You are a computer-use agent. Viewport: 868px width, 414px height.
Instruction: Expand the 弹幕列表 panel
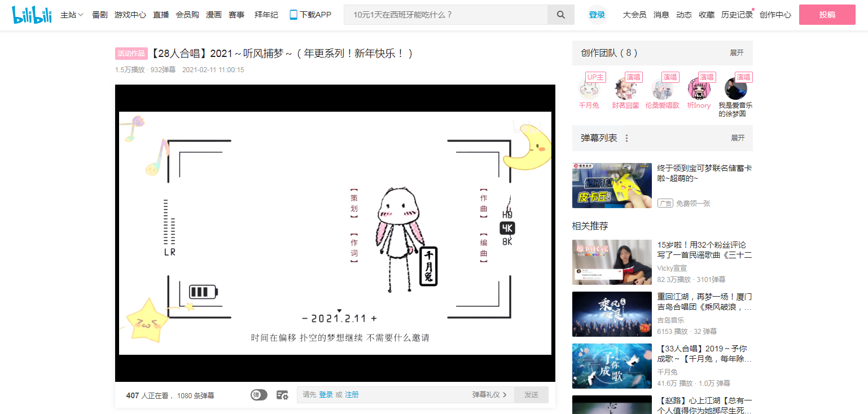[x=737, y=138]
